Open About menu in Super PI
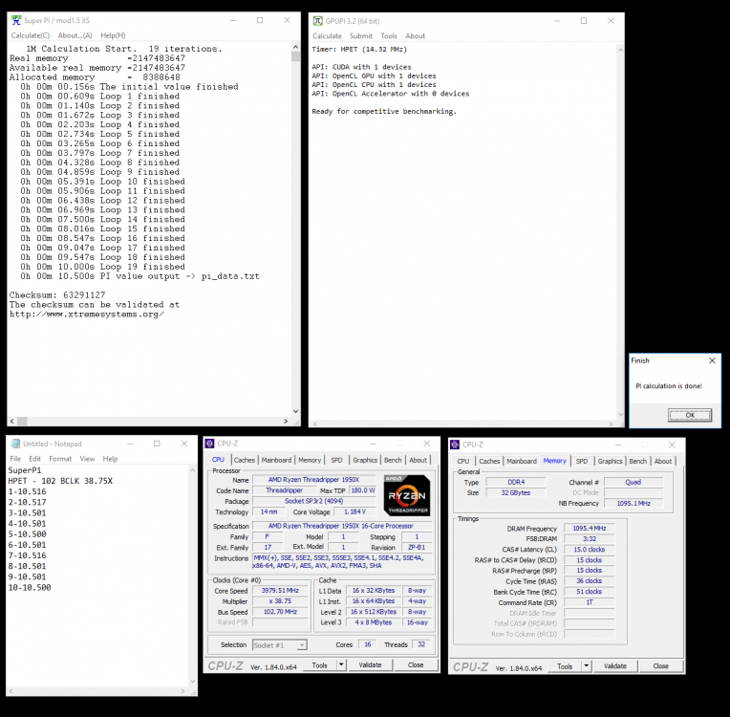This screenshot has height=717, width=730. pyautogui.click(x=75, y=35)
